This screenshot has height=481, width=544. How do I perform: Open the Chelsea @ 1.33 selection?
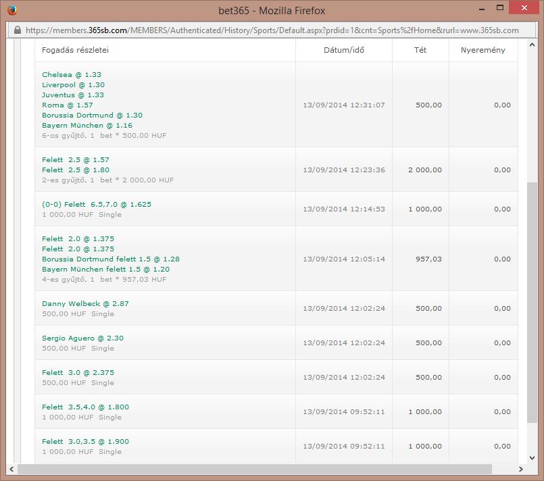pos(72,74)
